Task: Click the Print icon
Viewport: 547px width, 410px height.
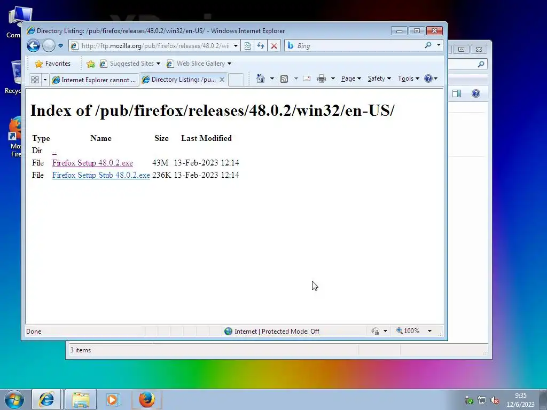Action: click(x=322, y=79)
